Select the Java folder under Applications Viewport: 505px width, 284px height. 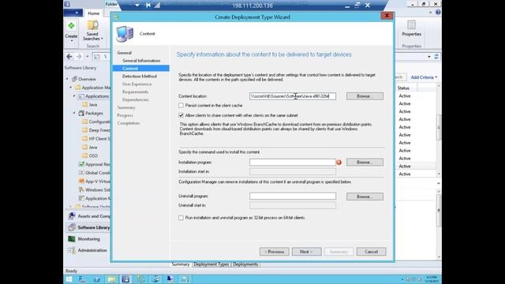pyautogui.click(x=90, y=104)
